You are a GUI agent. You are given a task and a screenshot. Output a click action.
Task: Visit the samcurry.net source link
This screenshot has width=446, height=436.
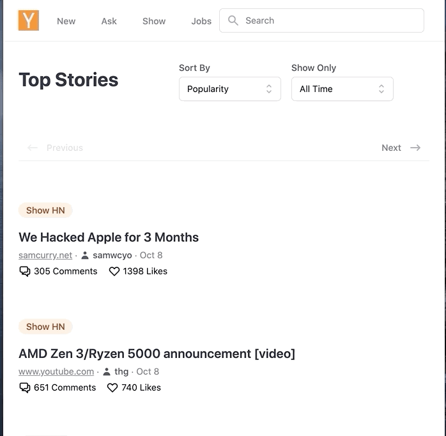coord(45,255)
